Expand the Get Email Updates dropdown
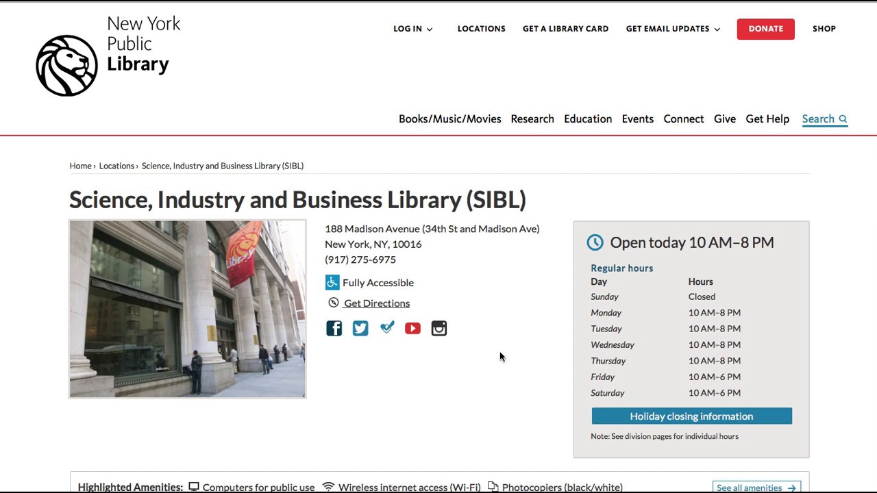Viewport: 877px width, 493px height. click(x=673, y=29)
